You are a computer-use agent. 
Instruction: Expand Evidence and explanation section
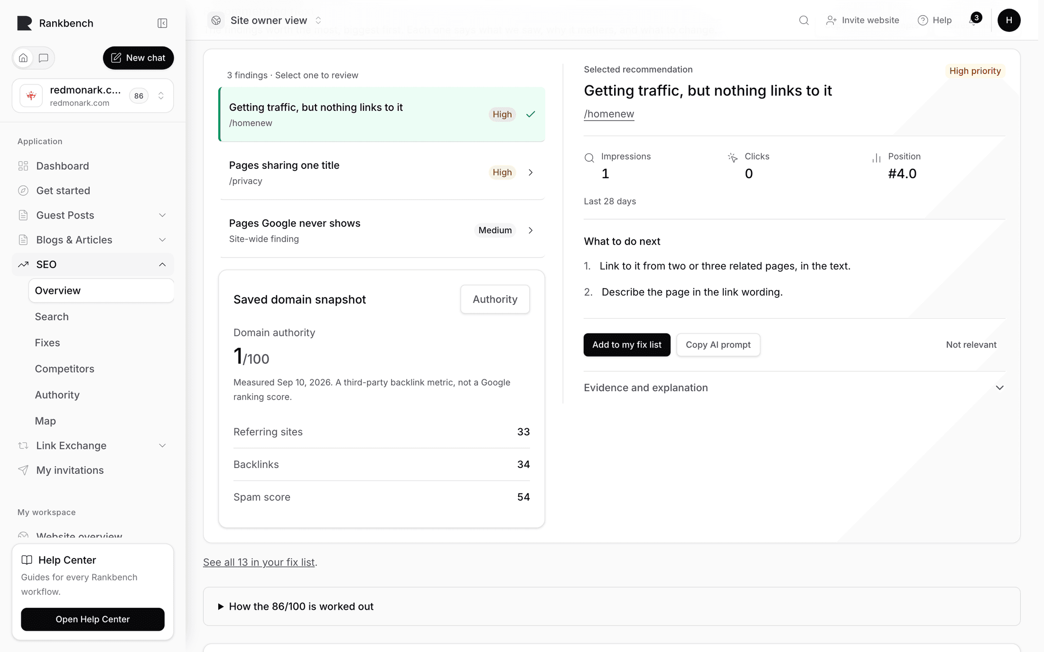click(794, 388)
